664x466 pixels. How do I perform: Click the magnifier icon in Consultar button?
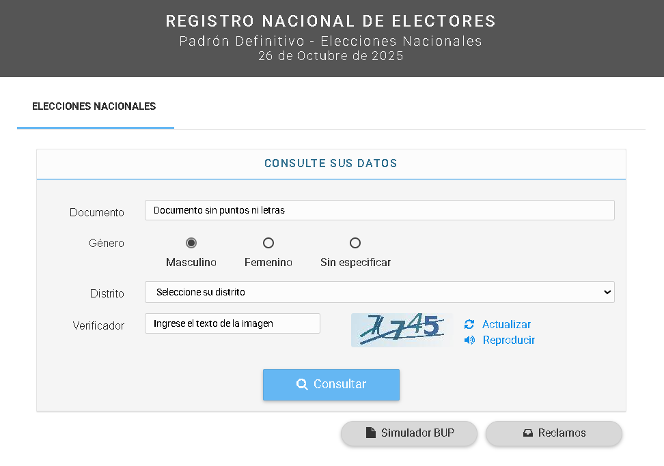pos(302,385)
